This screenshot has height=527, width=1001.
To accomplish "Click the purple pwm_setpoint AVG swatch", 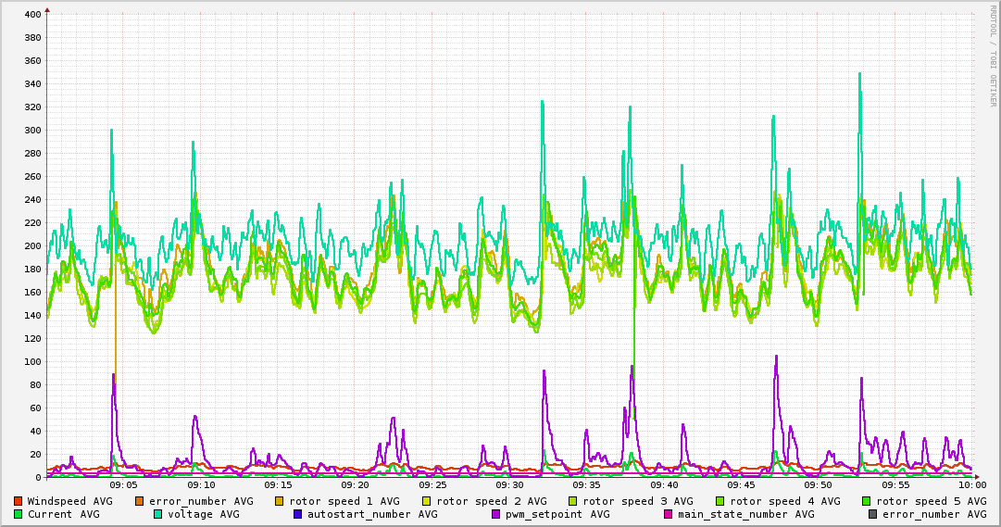I will point(496,514).
